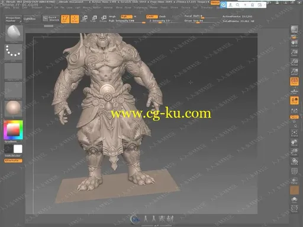This screenshot has width=303, height=227.
Task: Toggle the Rgb channel button
Action: pos(127,17)
